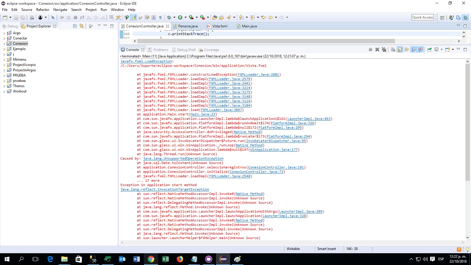471x265 pixels.
Task: Pin the Console view
Action: click(429, 49)
